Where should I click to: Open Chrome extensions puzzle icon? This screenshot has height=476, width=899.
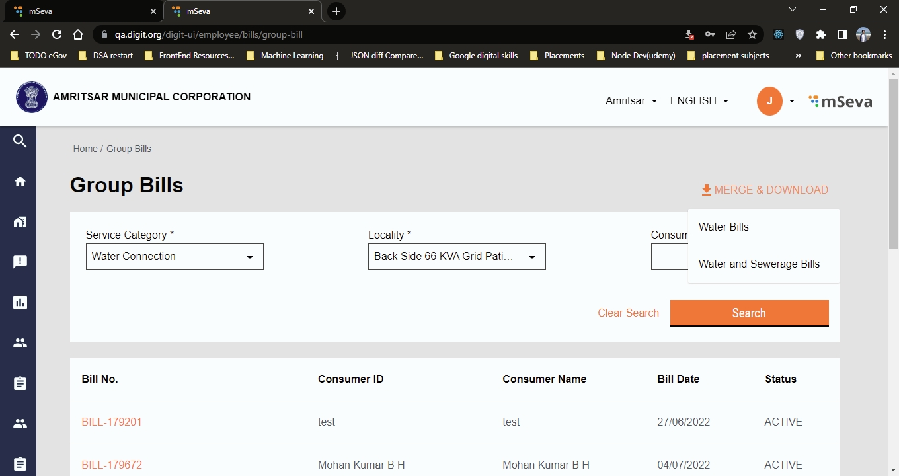[x=821, y=34]
